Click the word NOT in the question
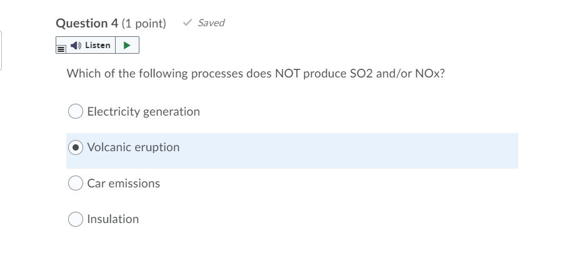This screenshot has height=253, width=577. [288, 74]
